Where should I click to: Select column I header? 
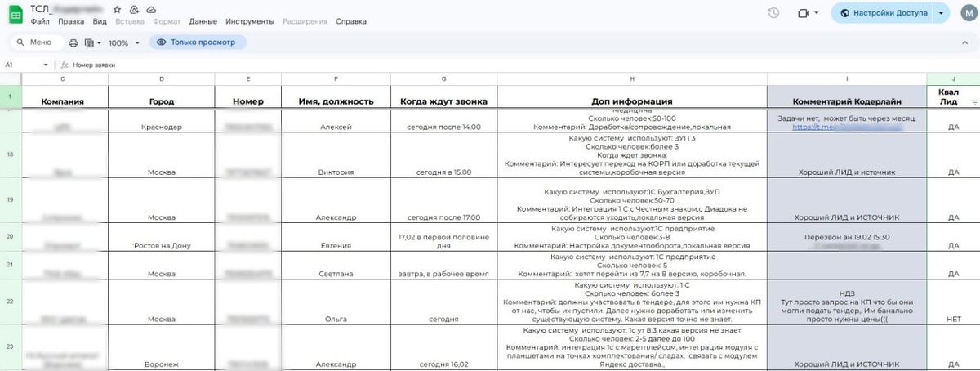tap(847, 78)
